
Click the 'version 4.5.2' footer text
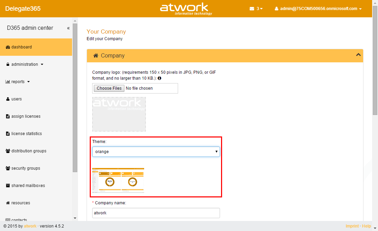pyautogui.click(x=52, y=226)
